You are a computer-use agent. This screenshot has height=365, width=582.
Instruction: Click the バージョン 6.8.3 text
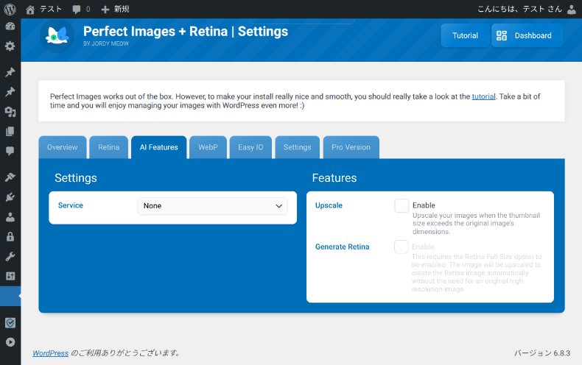pos(542,353)
